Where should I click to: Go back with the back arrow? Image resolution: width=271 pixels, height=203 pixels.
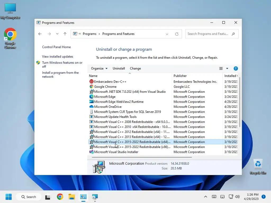tap(40, 34)
